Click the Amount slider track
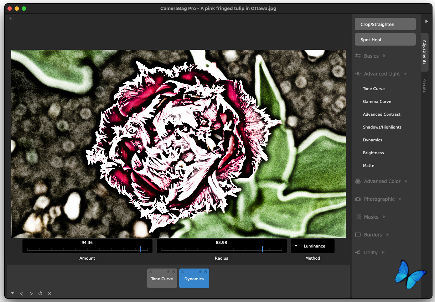This screenshot has height=302, width=435. click(x=87, y=249)
